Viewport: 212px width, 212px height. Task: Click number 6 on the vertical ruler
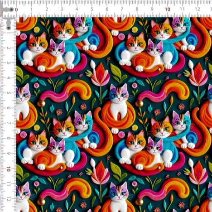pos(9,108)
